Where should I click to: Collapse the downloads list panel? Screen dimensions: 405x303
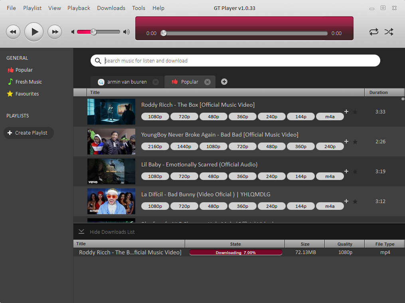click(81, 232)
